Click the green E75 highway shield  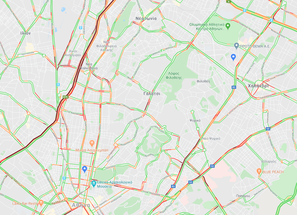point(65,97)
